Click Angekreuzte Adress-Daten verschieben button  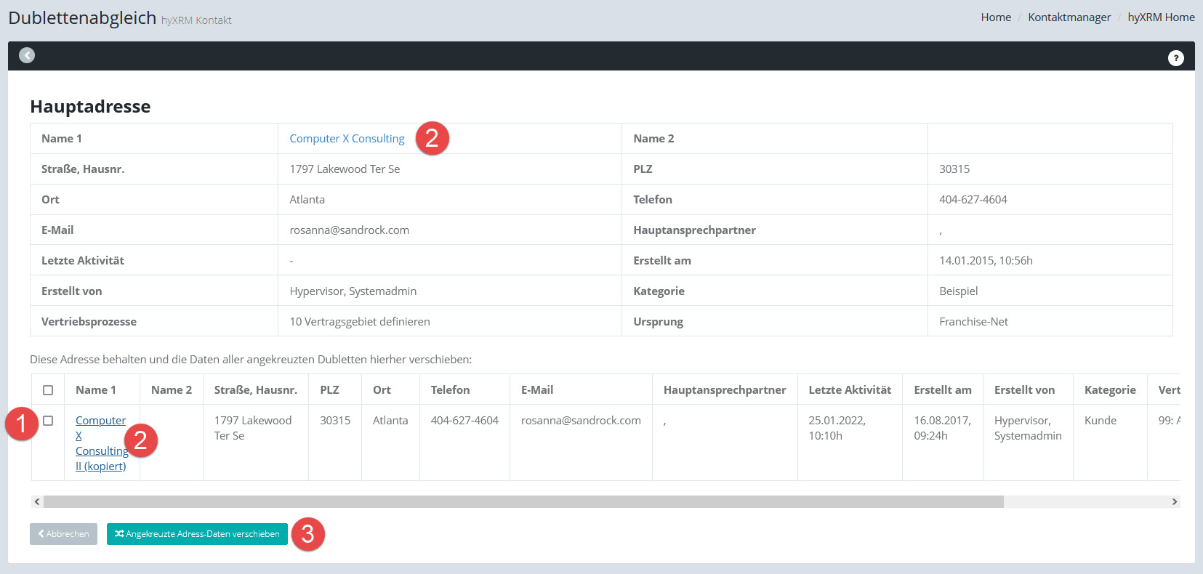(197, 534)
